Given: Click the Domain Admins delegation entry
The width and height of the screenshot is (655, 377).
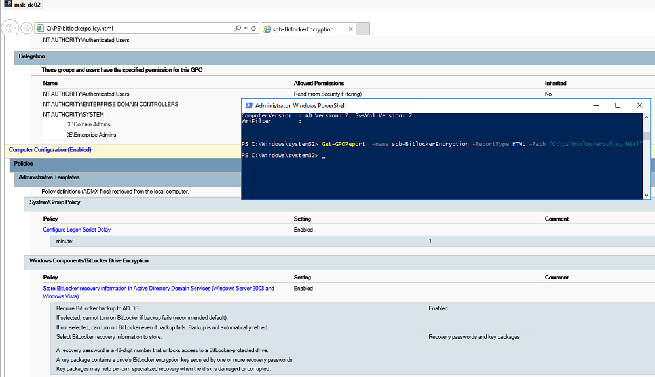Looking at the screenshot, I should click(88, 124).
